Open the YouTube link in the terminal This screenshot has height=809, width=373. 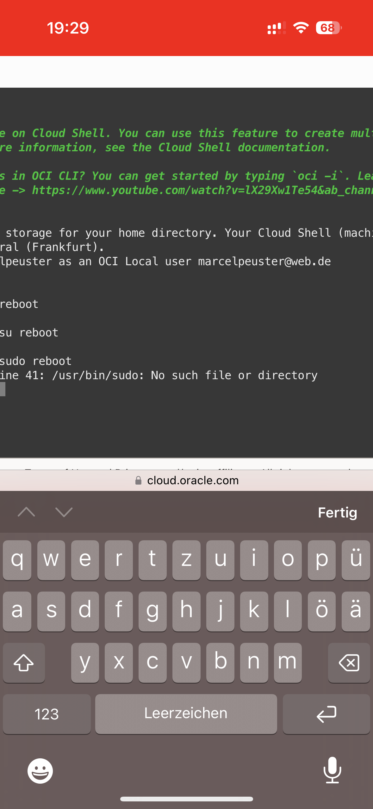202,190
